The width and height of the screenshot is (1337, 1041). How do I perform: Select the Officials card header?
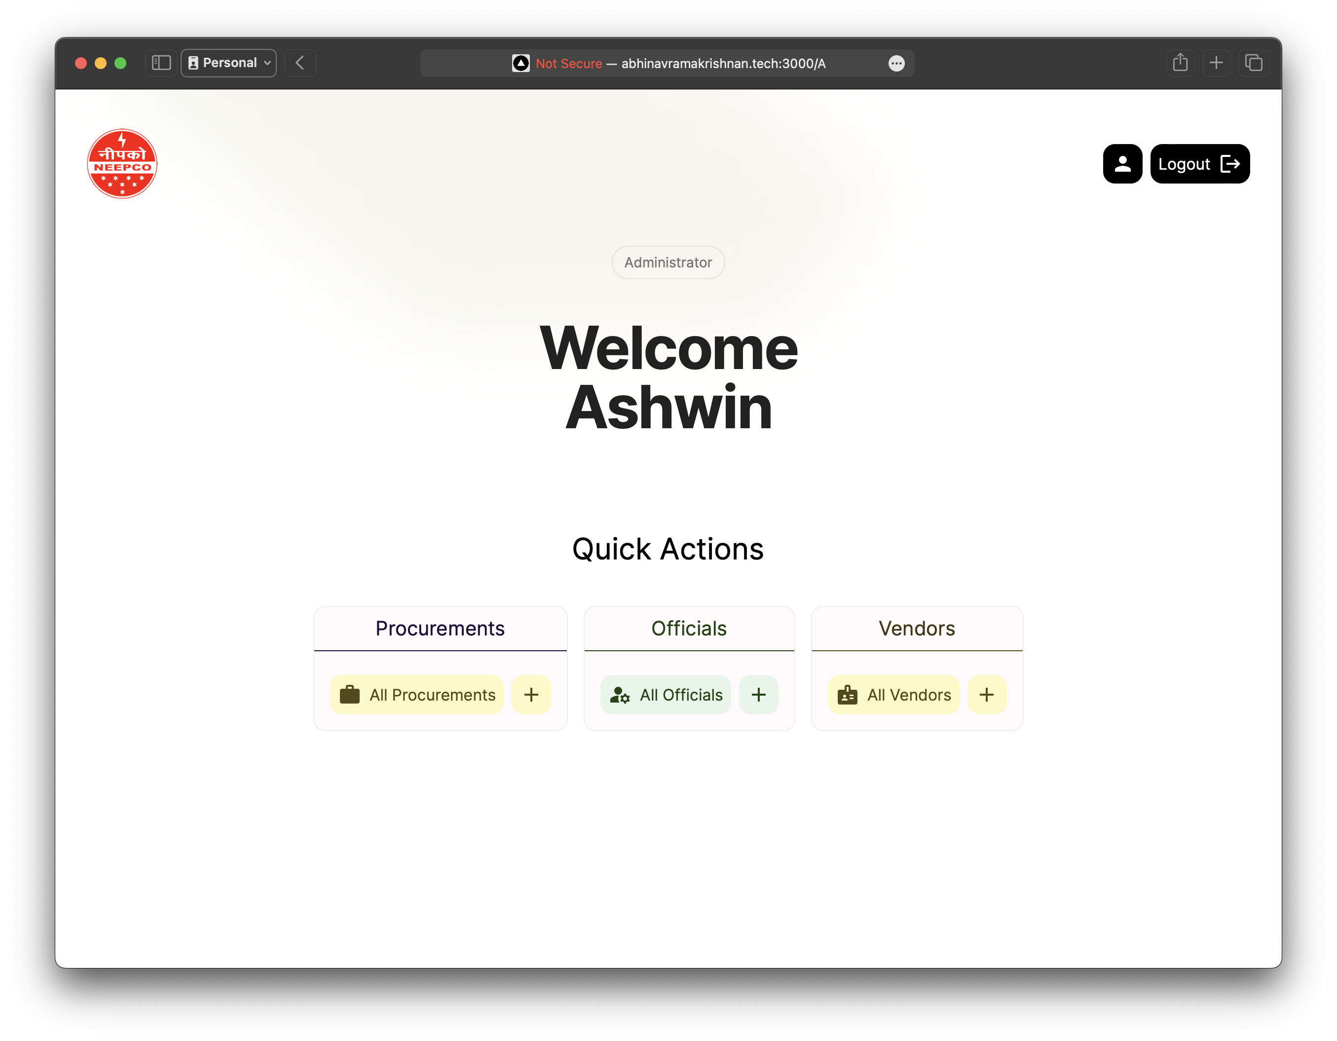[689, 628]
